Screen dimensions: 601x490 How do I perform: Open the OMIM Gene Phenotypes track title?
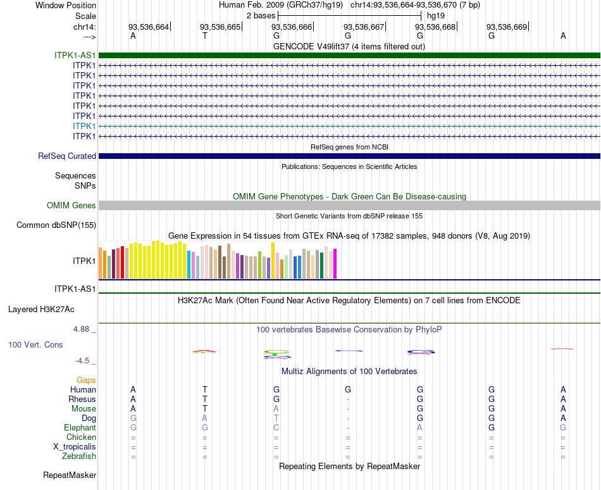tap(349, 196)
